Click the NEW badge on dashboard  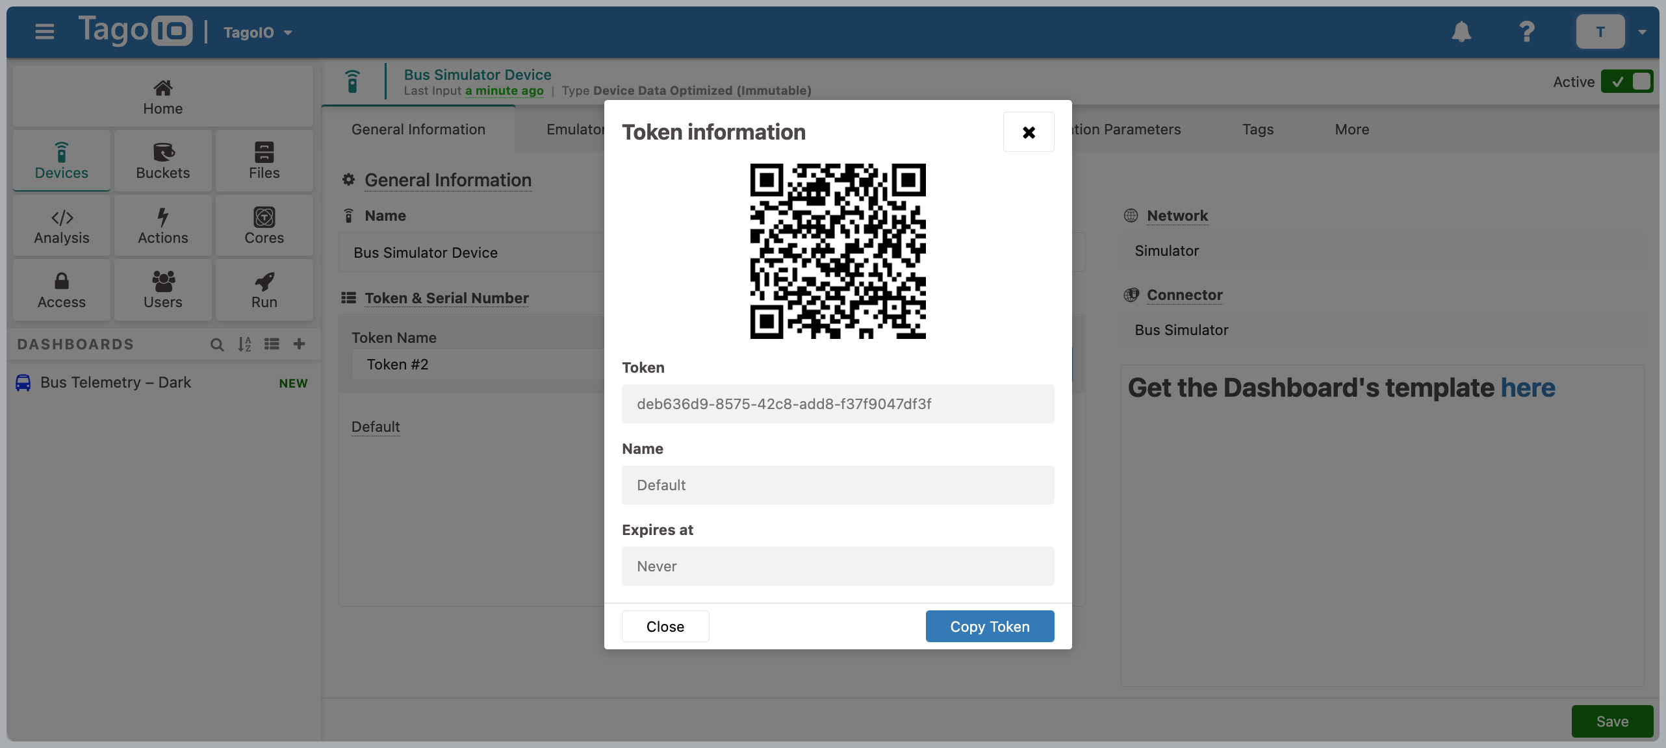point(293,383)
